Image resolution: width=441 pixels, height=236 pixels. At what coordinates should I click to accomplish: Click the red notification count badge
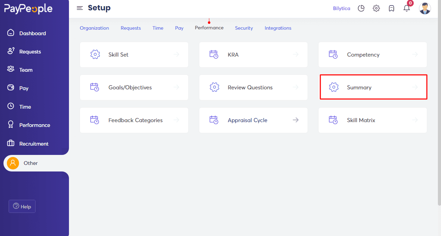[410, 3]
